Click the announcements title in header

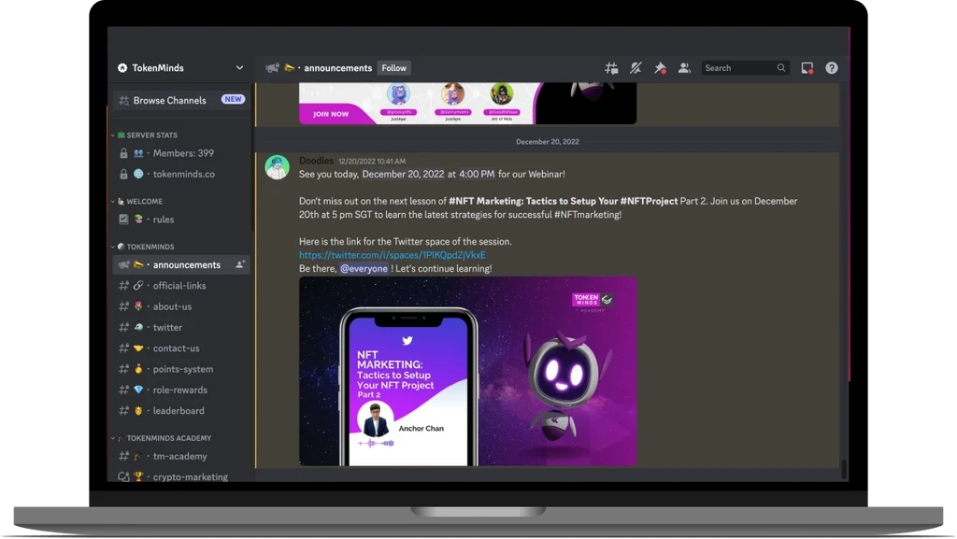[337, 68]
